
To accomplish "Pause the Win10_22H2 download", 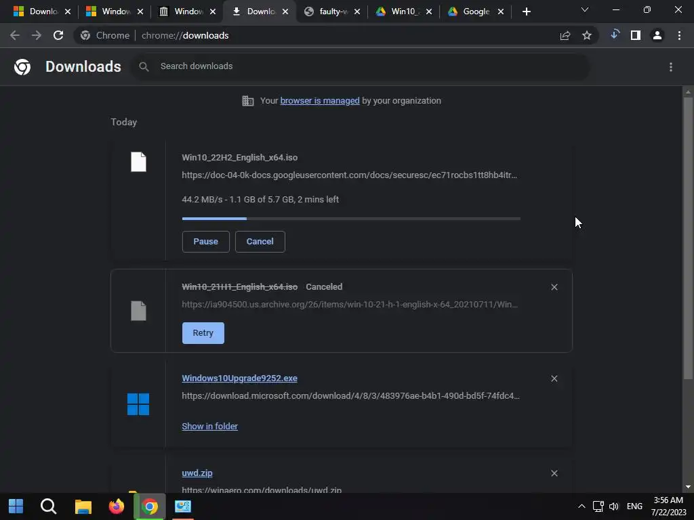I will (206, 242).
